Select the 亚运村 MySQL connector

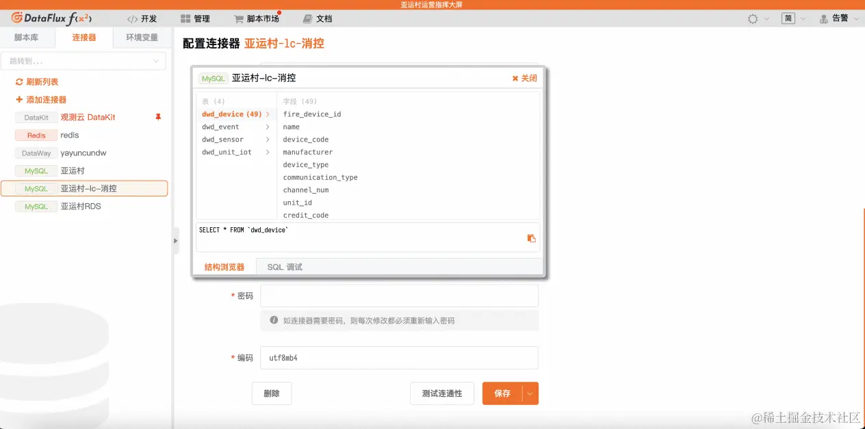[x=83, y=171]
